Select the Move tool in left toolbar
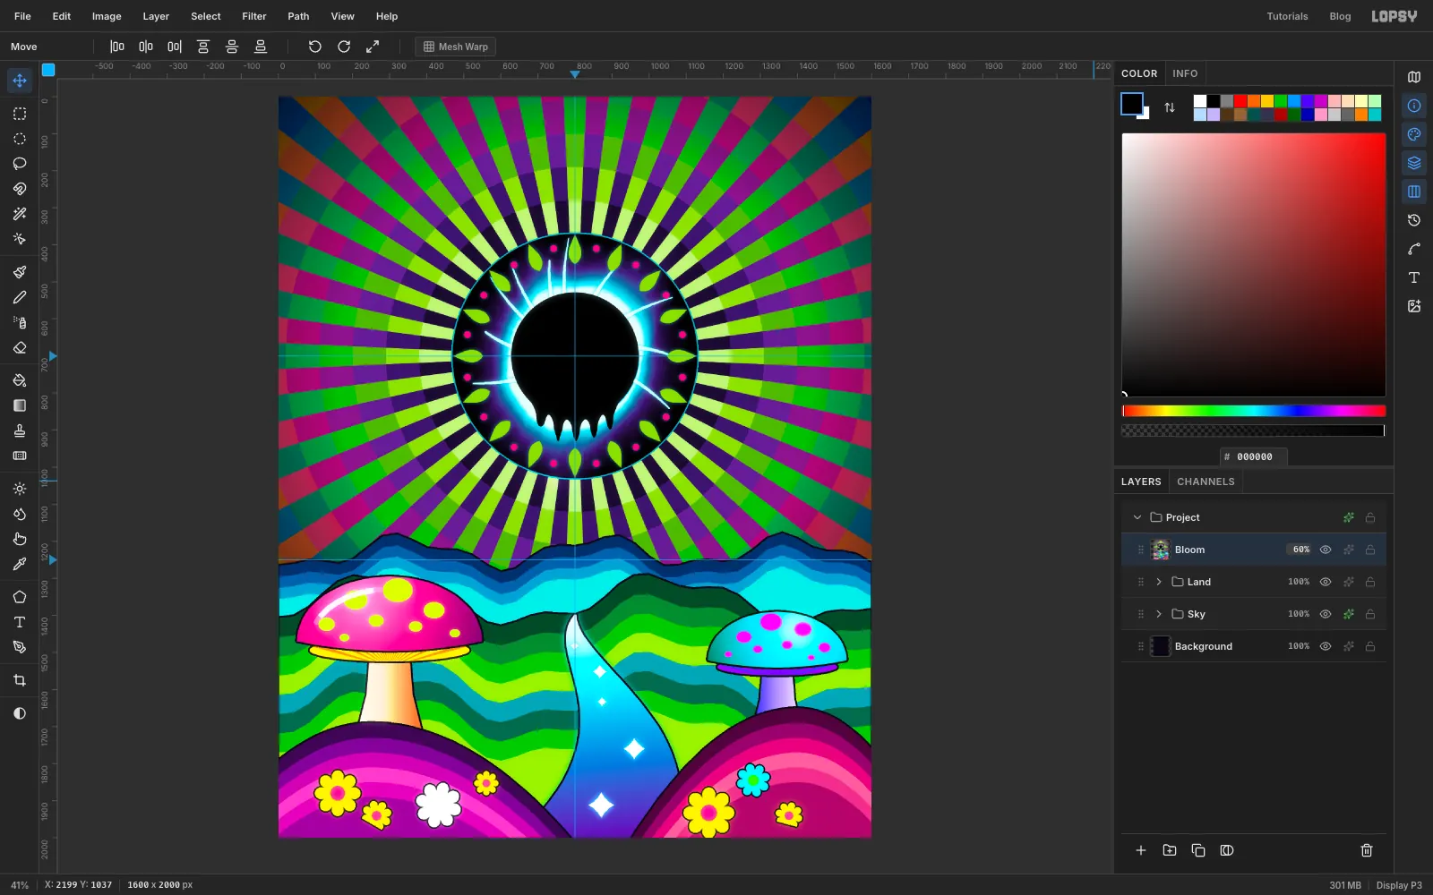1433x895 pixels. (x=20, y=81)
